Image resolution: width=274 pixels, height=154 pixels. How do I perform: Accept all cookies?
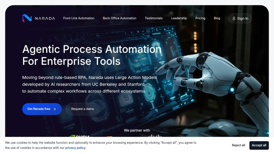(259, 145)
